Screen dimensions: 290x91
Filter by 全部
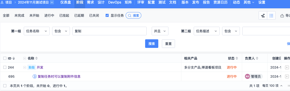(6, 16)
